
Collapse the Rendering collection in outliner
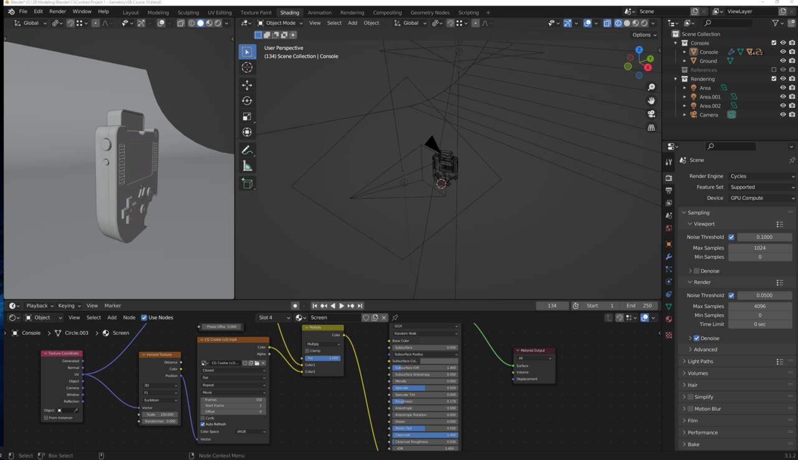click(675, 79)
